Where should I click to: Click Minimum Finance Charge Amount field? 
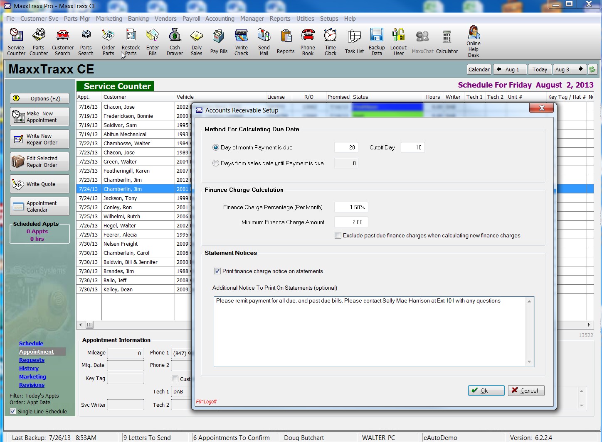tap(351, 222)
